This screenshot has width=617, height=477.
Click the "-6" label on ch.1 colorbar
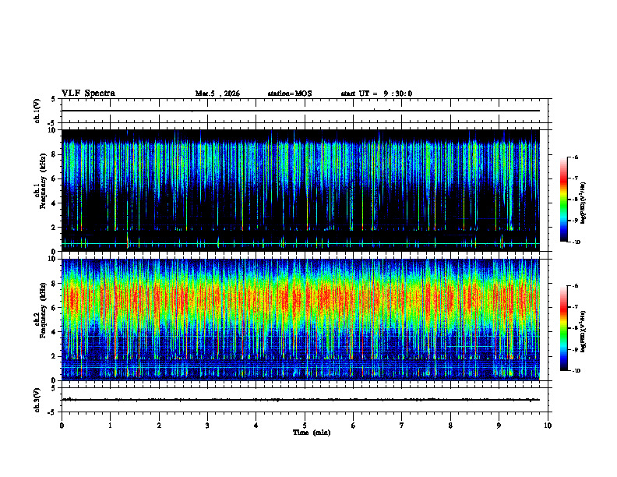click(575, 157)
